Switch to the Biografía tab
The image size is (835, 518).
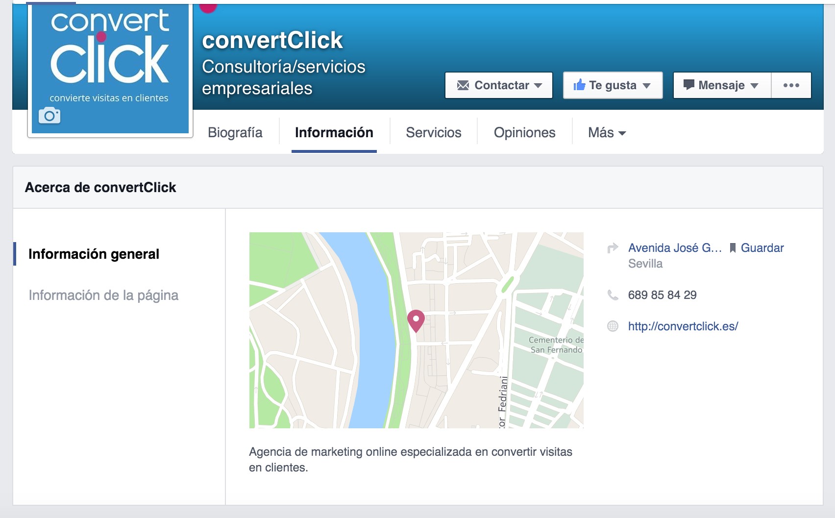(x=235, y=132)
